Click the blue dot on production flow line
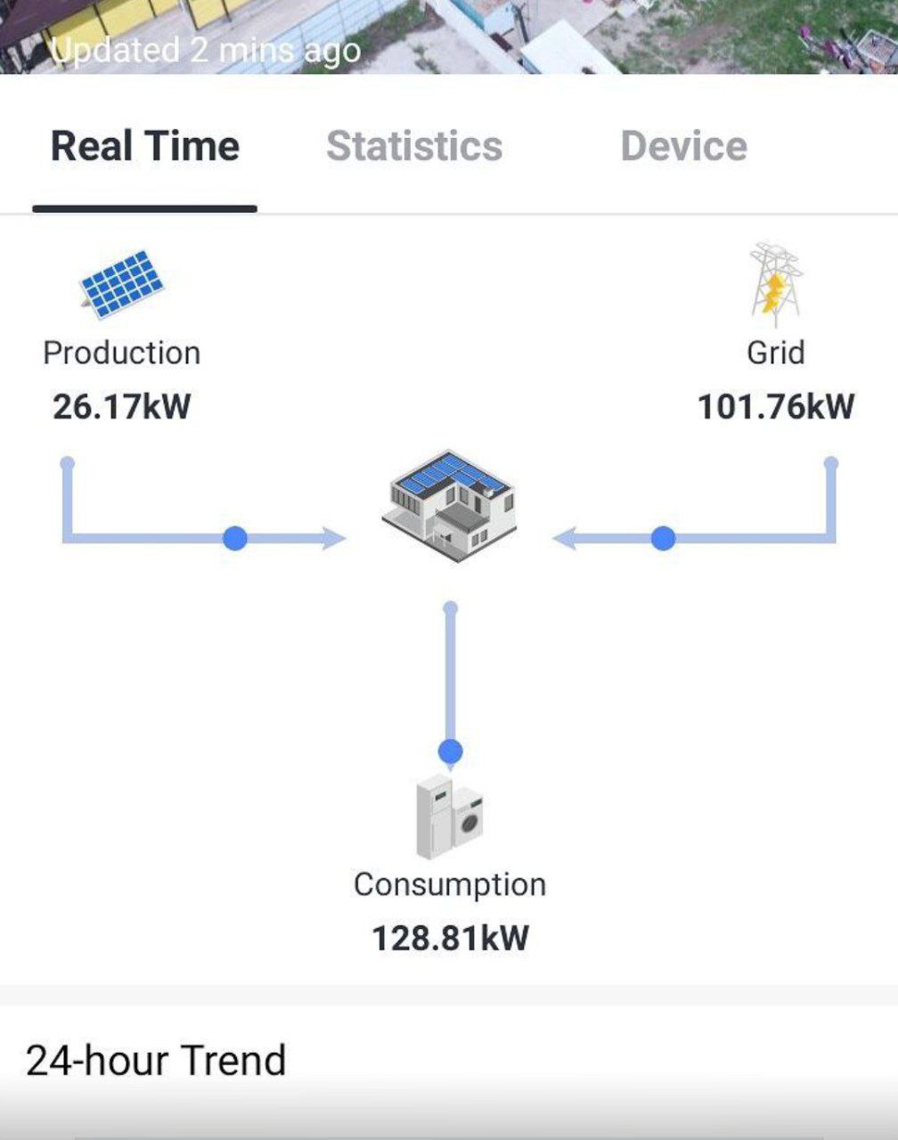 [x=235, y=538]
